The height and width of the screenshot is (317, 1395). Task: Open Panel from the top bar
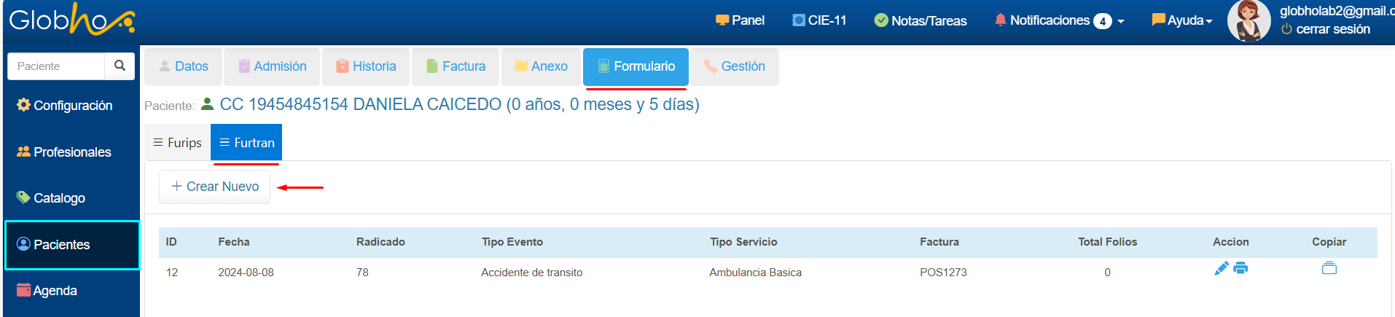click(740, 20)
